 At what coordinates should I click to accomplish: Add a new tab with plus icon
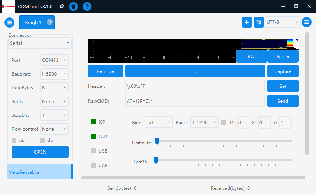click(x=246, y=22)
